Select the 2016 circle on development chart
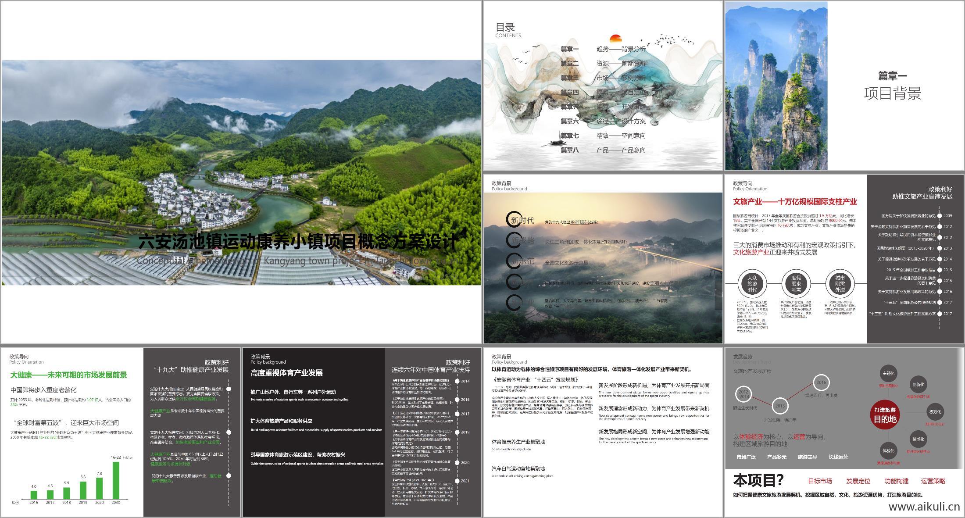 coord(821,382)
